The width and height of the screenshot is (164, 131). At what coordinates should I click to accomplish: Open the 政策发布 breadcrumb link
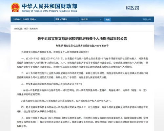tap(34, 29)
